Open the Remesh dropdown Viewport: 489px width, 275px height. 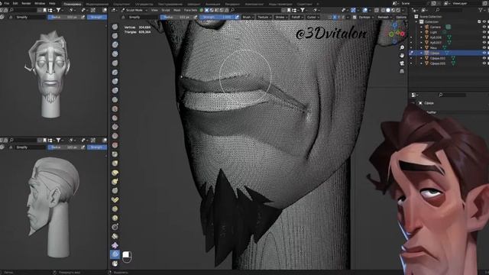click(x=384, y=17)
